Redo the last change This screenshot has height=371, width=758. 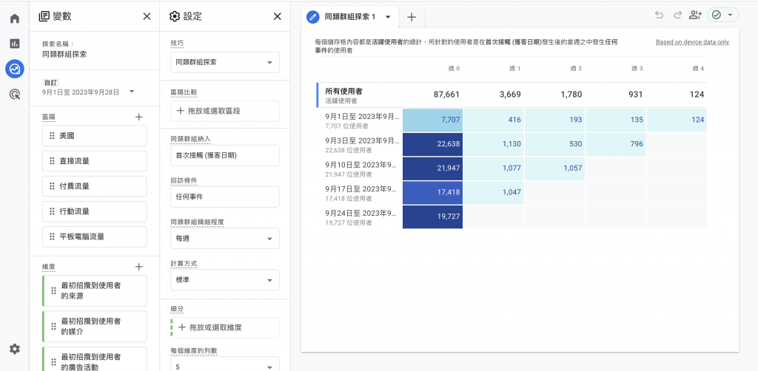pyautogui.click(x=677, y=15)
